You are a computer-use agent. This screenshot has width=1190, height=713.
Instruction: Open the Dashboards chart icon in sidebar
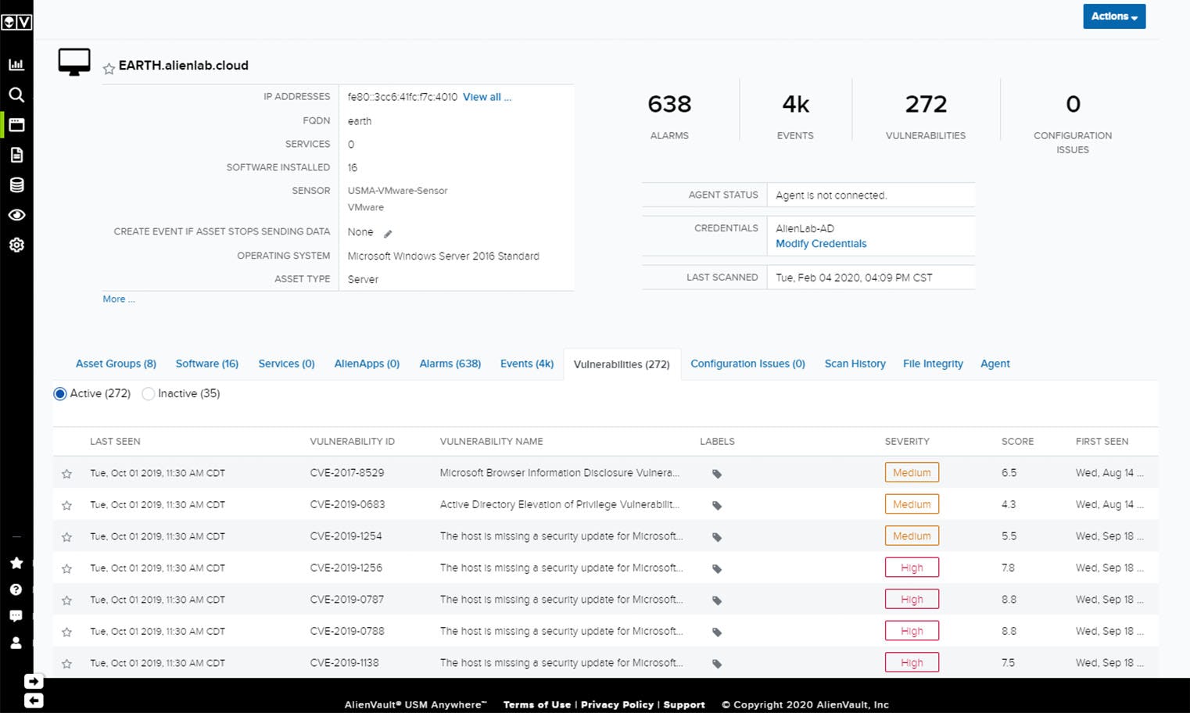[x=16, y=65]
